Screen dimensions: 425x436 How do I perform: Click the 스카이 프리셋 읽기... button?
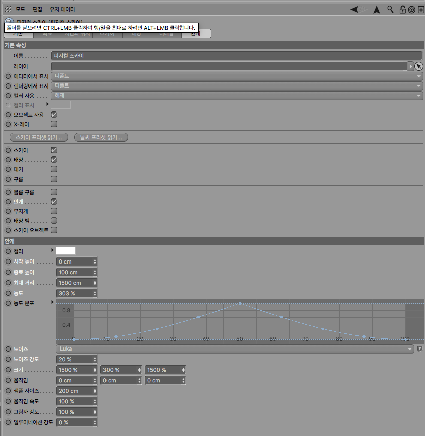point(39,137)
